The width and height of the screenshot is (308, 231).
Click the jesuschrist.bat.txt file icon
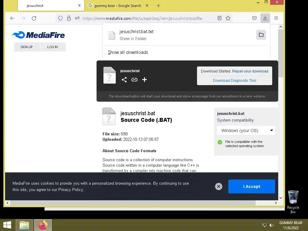pyautogui.click(x=112, y=35)
